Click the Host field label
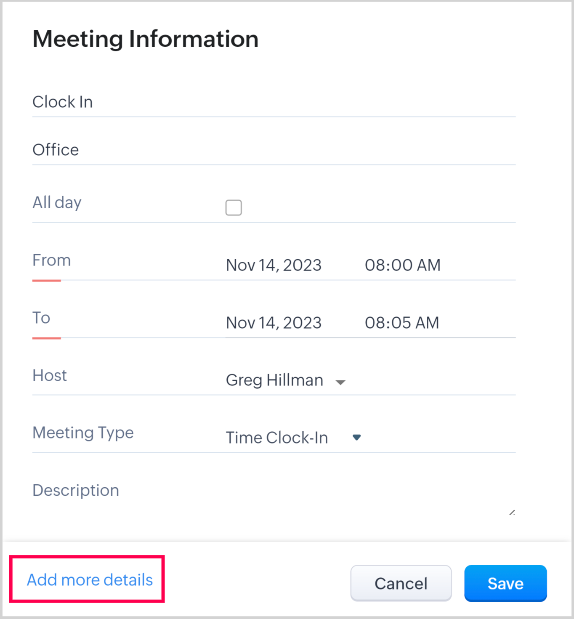 click(50, 375)
